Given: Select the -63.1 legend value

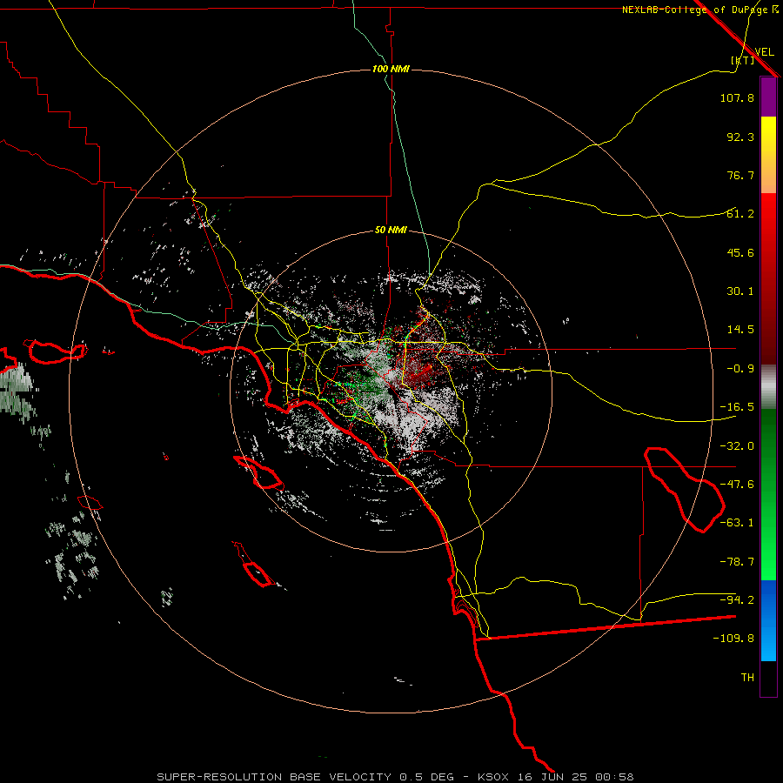Looking at the screenshot, I should tap(737, 523).
